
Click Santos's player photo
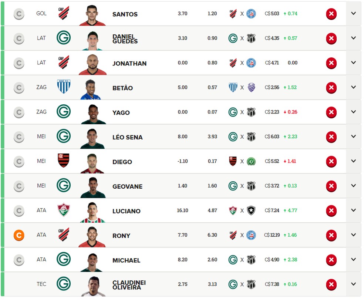point(92,16)
